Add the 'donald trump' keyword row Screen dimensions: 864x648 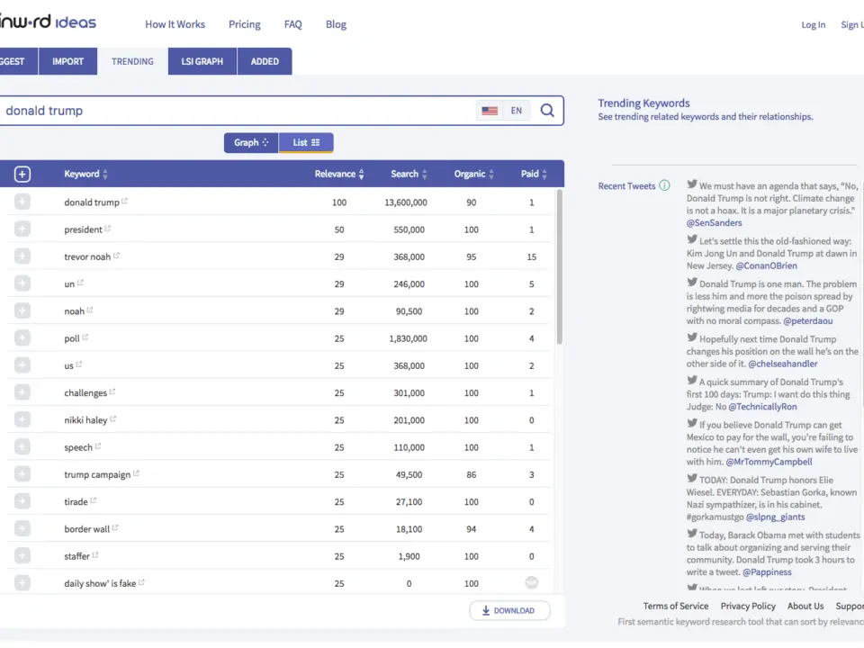click(x=22, y=202)
